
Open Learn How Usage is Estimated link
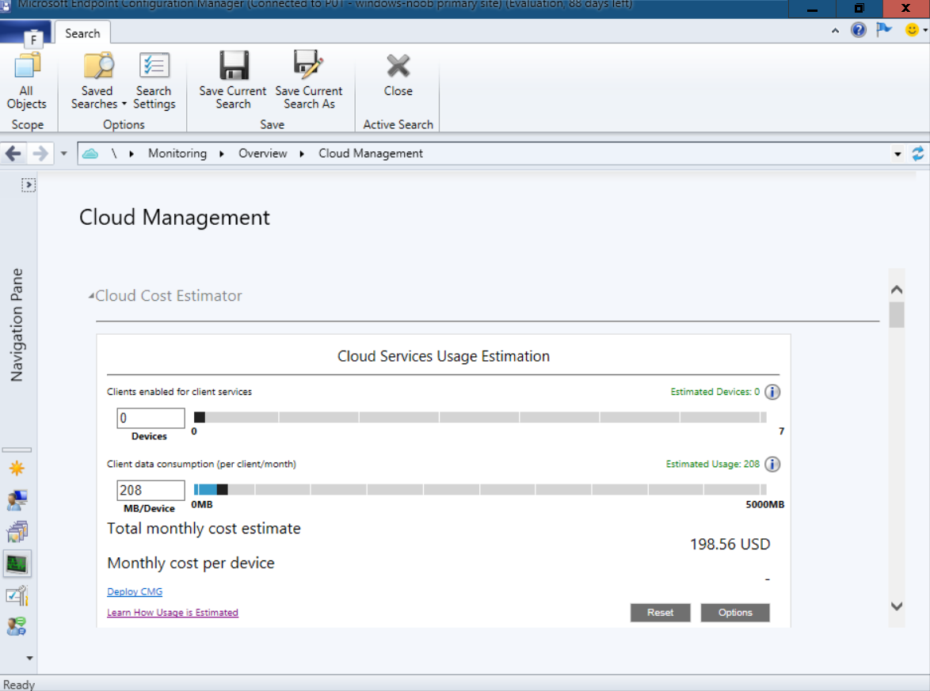click(x=173, y=612)
